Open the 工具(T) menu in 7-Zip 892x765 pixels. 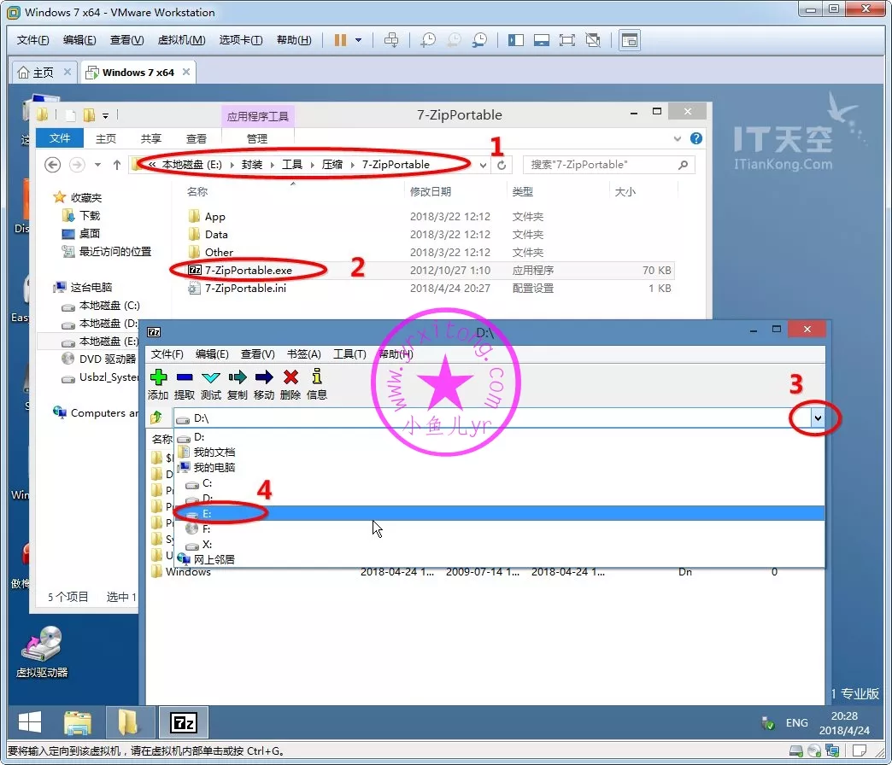pyautogui.click(x=349, y=354)
